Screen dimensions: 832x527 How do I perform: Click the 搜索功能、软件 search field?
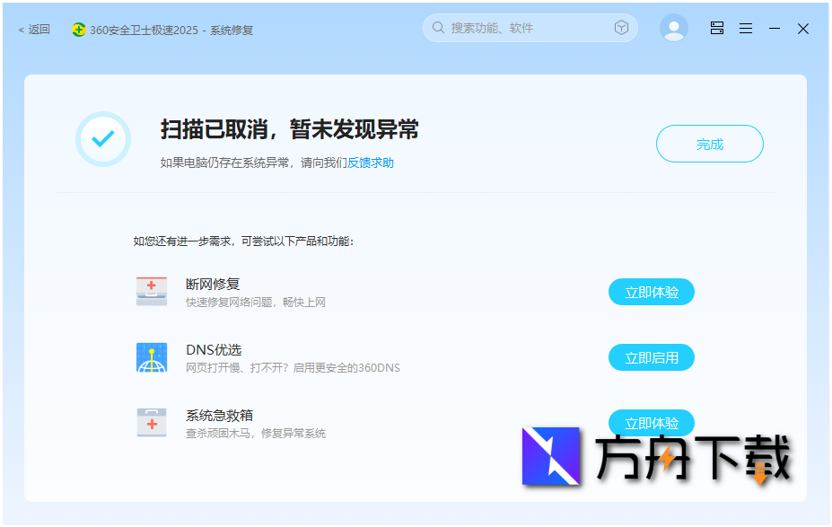tap(503, 28)
